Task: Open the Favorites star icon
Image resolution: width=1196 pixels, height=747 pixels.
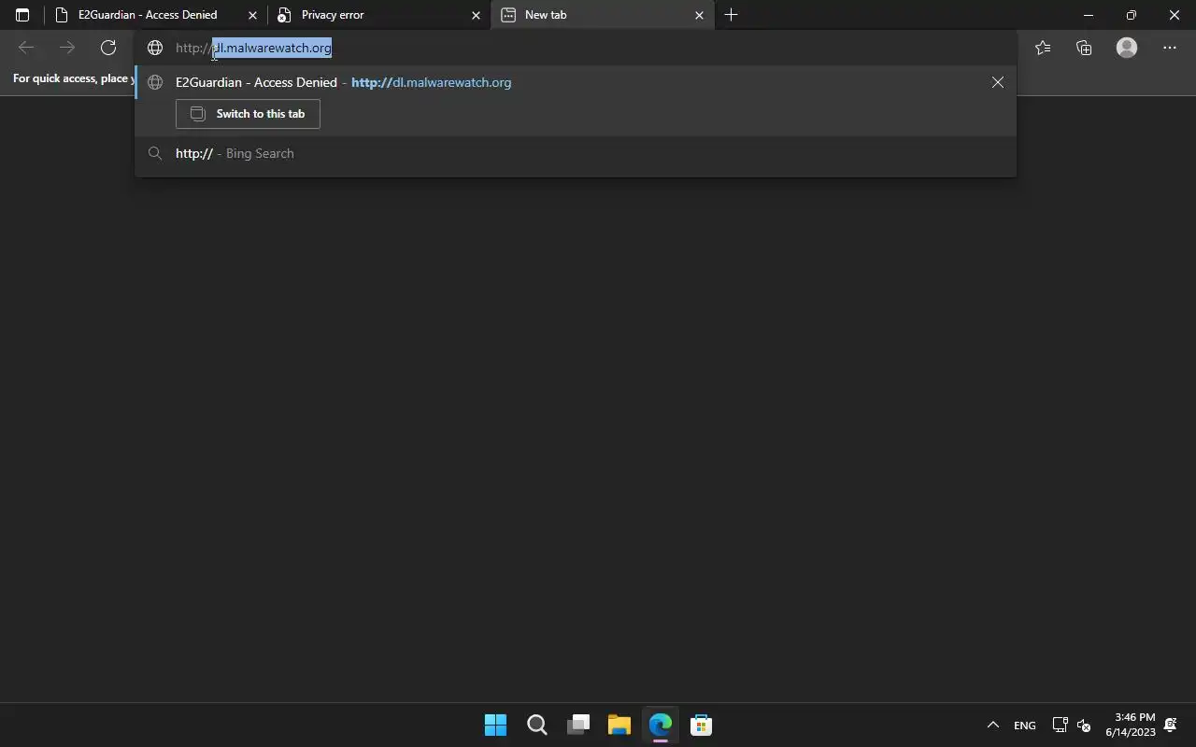Action: tap(1043, 48)
